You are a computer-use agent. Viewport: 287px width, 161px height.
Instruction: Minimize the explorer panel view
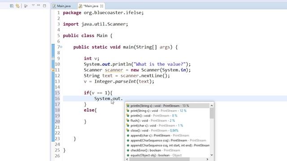coord(39,5)
